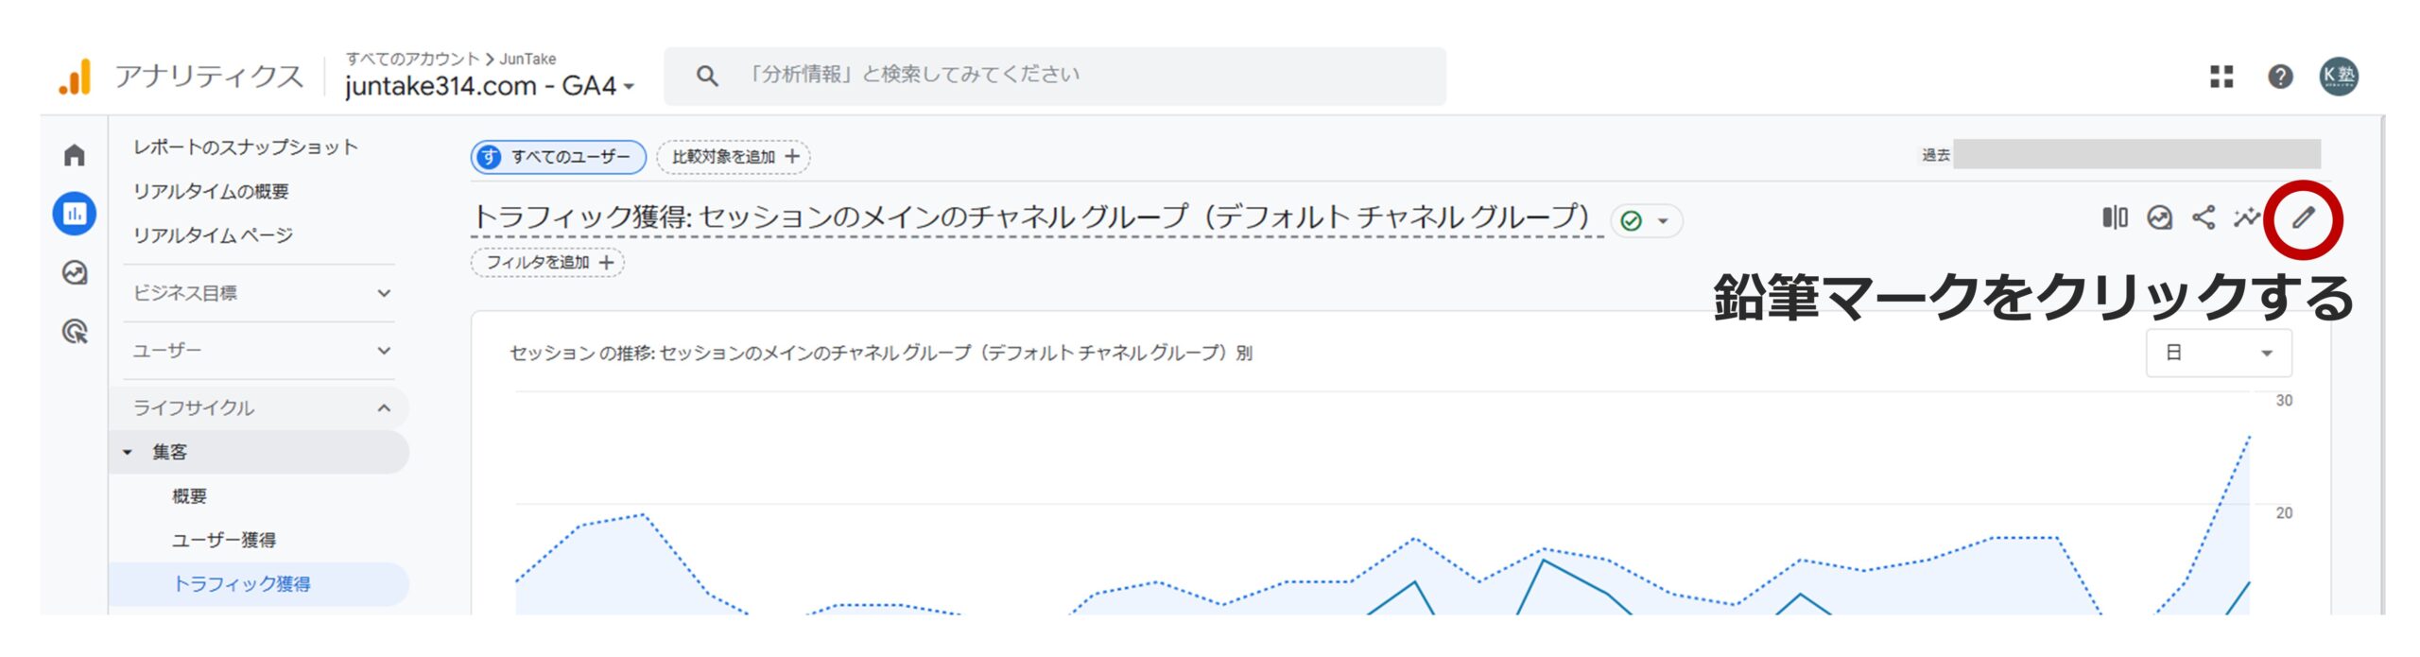Expand the ビジネス目標 section
This screenshot has height=657, width=2420.
(260, 293)
